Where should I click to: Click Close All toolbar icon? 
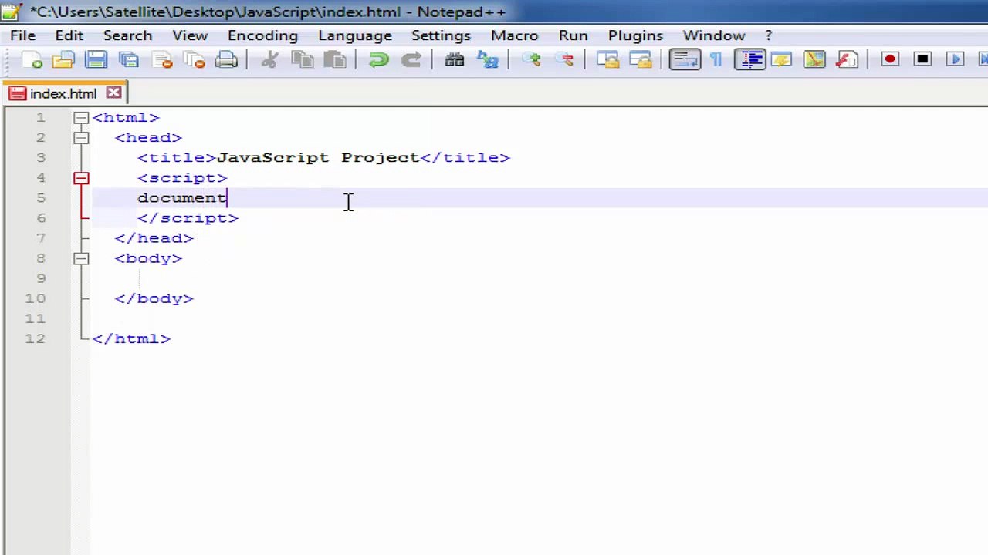click(194, 60)
